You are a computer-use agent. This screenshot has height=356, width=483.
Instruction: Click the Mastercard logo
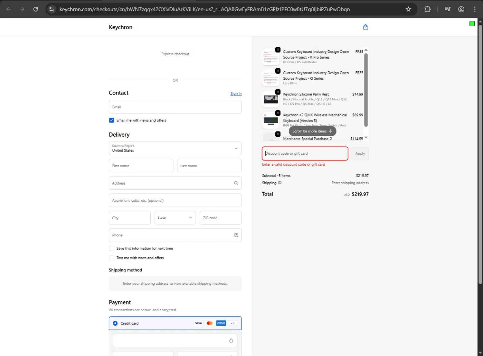pos(210,323)
